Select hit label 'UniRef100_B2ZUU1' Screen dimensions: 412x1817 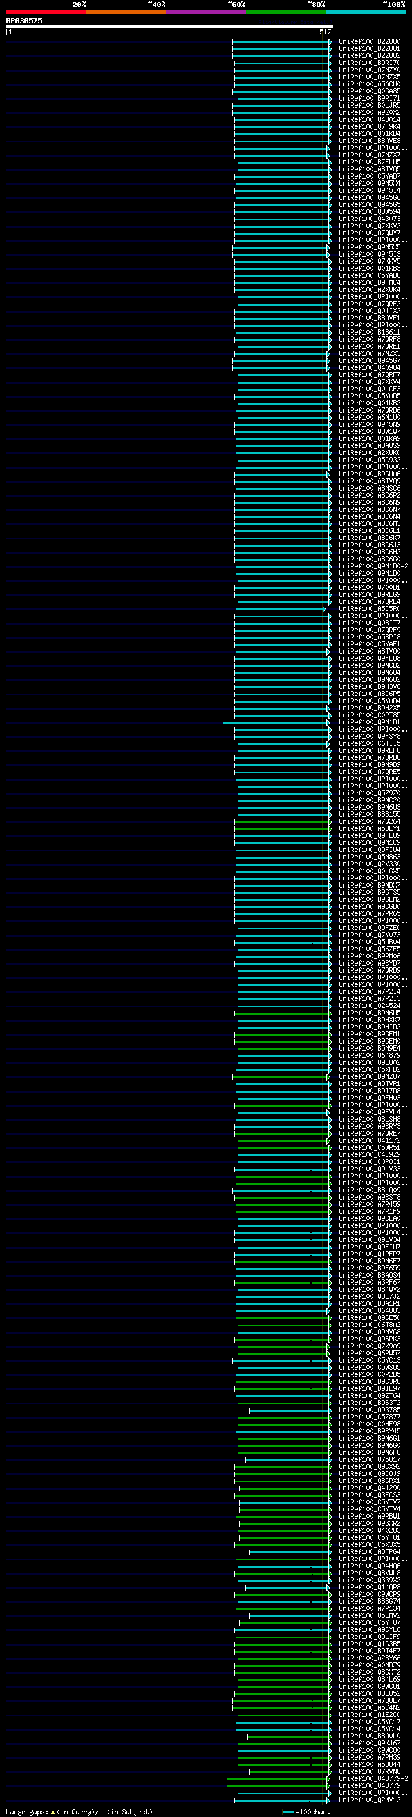369,49
